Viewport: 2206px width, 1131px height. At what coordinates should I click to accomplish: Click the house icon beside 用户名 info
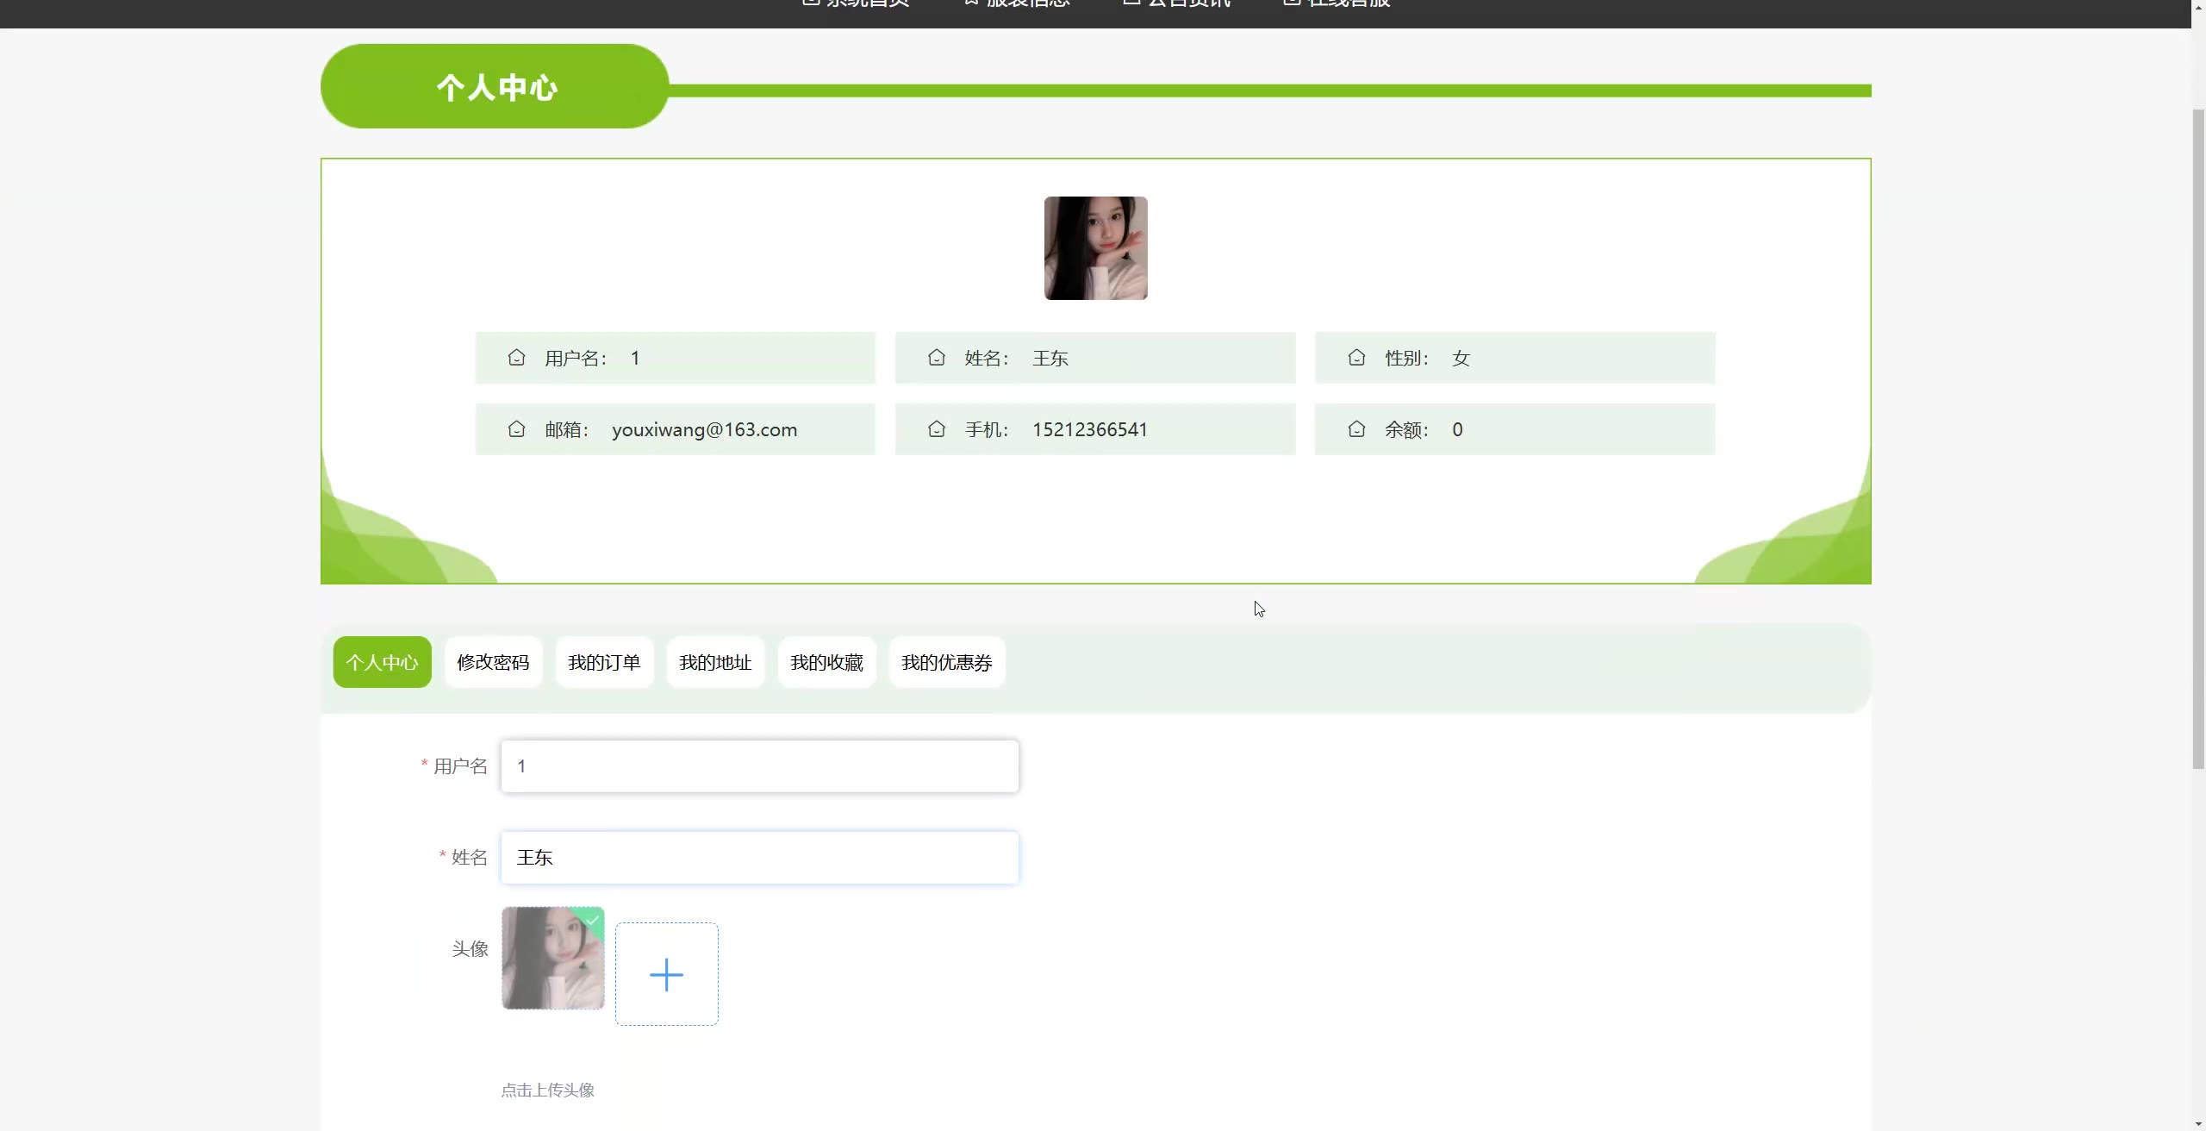point(516,358)
